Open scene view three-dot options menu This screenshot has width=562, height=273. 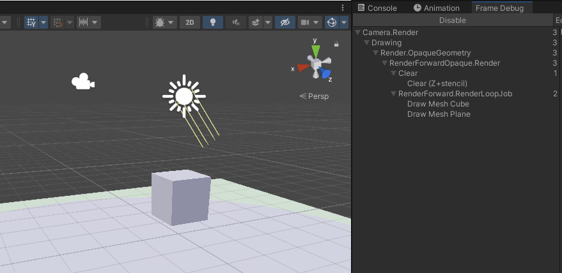pyautogui.click(x=343, y=8)
